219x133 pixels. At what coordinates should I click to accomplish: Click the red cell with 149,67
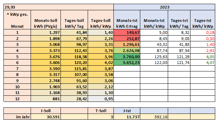(x=127, y=32)
